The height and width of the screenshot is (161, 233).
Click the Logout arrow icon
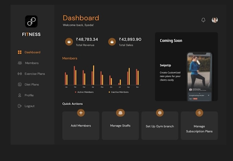[x=20, y=106]
